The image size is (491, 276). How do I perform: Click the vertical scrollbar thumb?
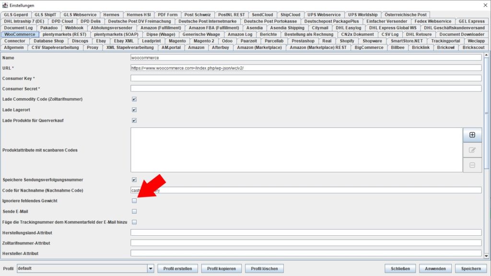click(486, 113)
